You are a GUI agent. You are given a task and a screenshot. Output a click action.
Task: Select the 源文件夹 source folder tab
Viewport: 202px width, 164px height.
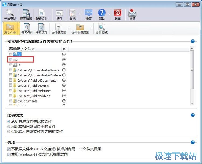point(10,28)
